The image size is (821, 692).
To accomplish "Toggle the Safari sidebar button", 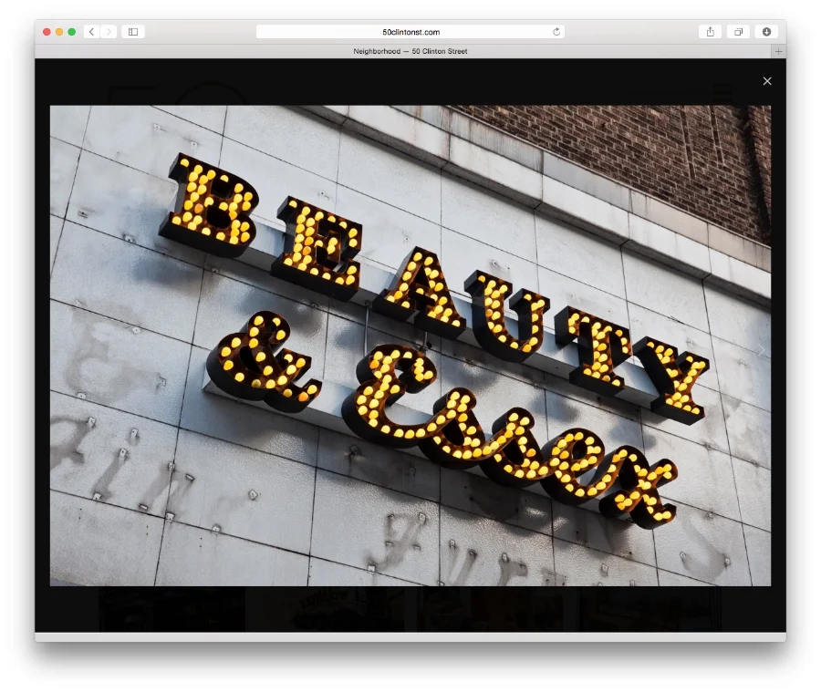I will [133, 32].
